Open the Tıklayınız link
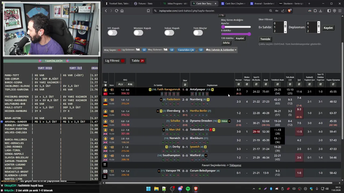 click(235, 165)
